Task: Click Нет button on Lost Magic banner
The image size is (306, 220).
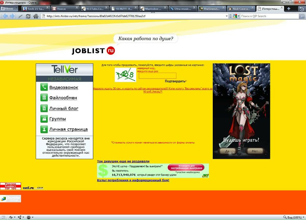Action: click(254, 151)
